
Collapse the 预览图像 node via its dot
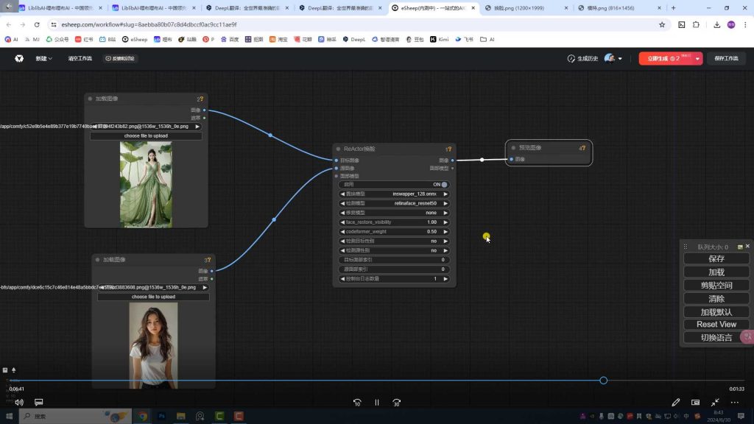point(513,148)
